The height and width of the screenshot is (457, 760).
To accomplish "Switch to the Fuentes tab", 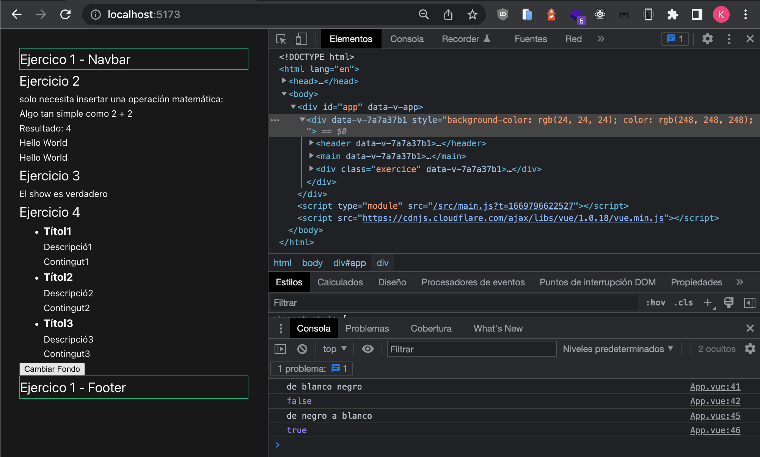I will tap(531, 39).
